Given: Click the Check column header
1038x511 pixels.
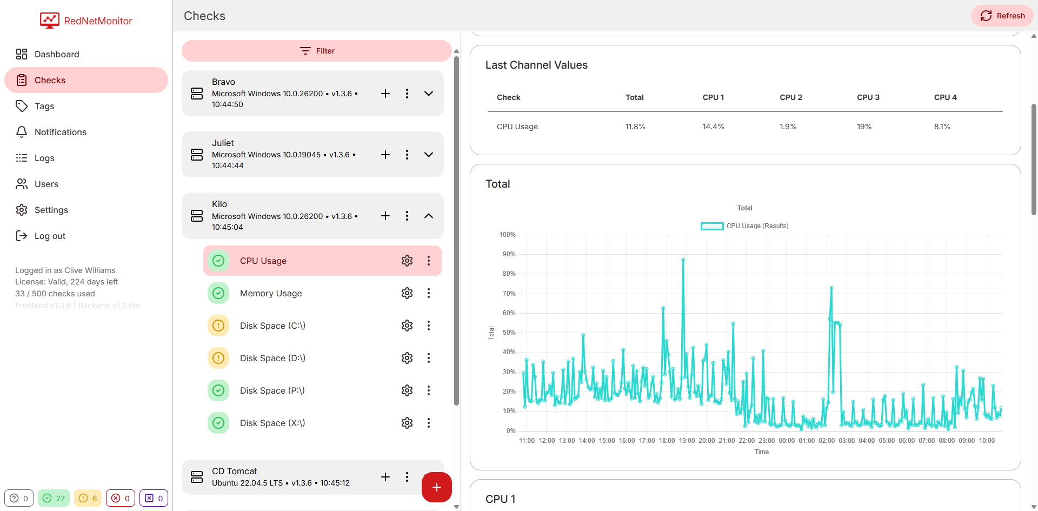Looking at the screenshot, I should point(508,97).
